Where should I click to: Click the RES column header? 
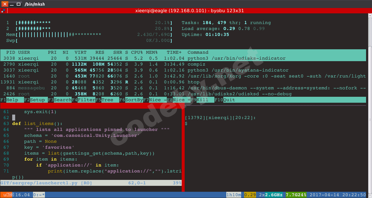coord(100,52)
